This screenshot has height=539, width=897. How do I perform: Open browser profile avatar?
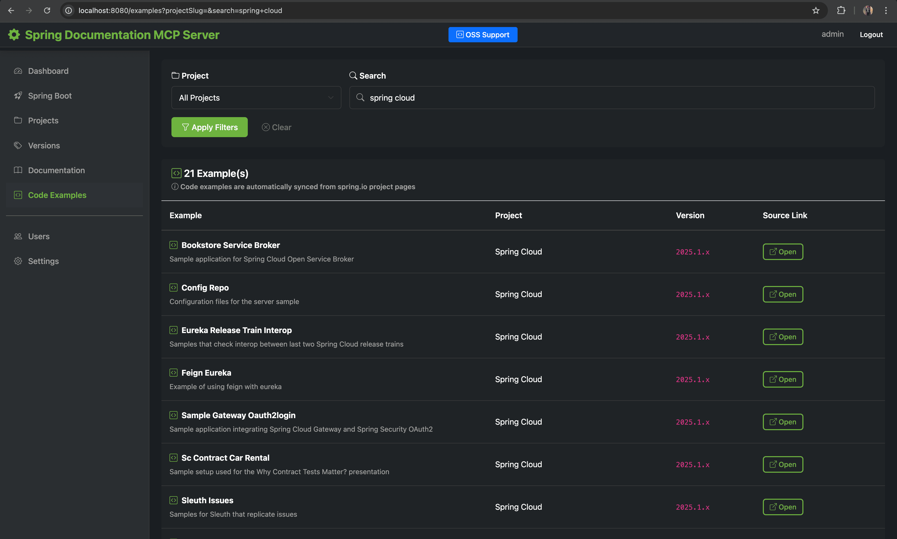point(868,11)
